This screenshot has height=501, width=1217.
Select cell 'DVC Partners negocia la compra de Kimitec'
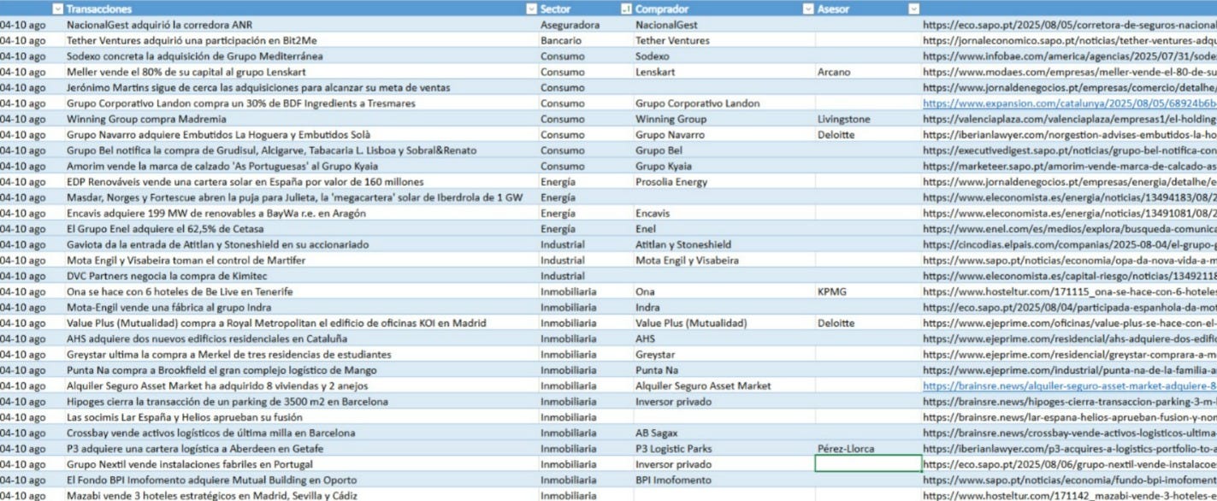pos(301,275)
